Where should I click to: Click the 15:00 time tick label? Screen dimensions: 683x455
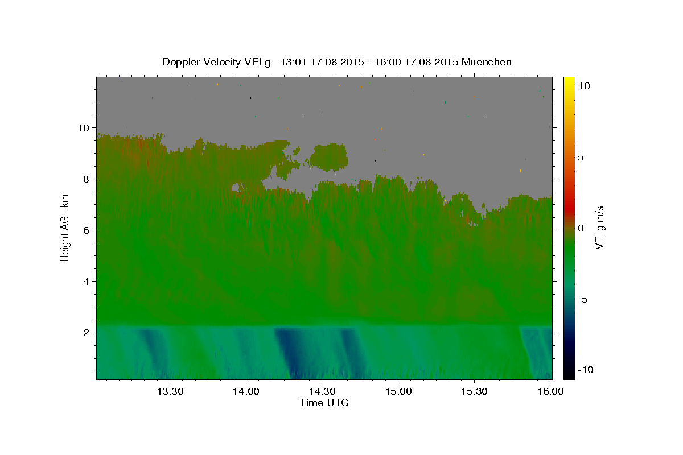pos(398,391)
